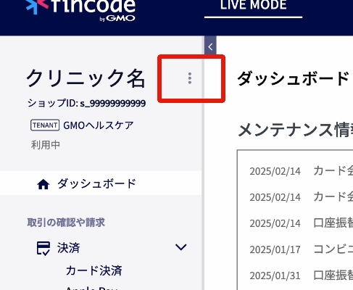Open the 2025/01/17 コンビニ maintenance notice
The height and width of the screenshot is (290, 353).
click(x=302, y=249)
